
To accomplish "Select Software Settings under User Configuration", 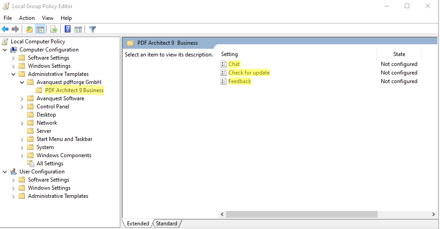I will [x=48, y=180].
